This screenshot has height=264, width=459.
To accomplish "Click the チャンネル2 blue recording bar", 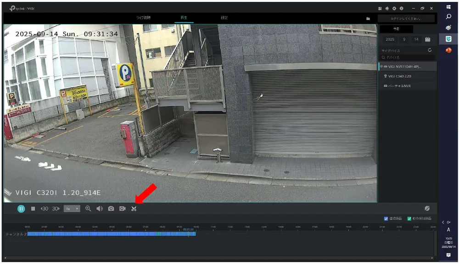I will point(112,234).
